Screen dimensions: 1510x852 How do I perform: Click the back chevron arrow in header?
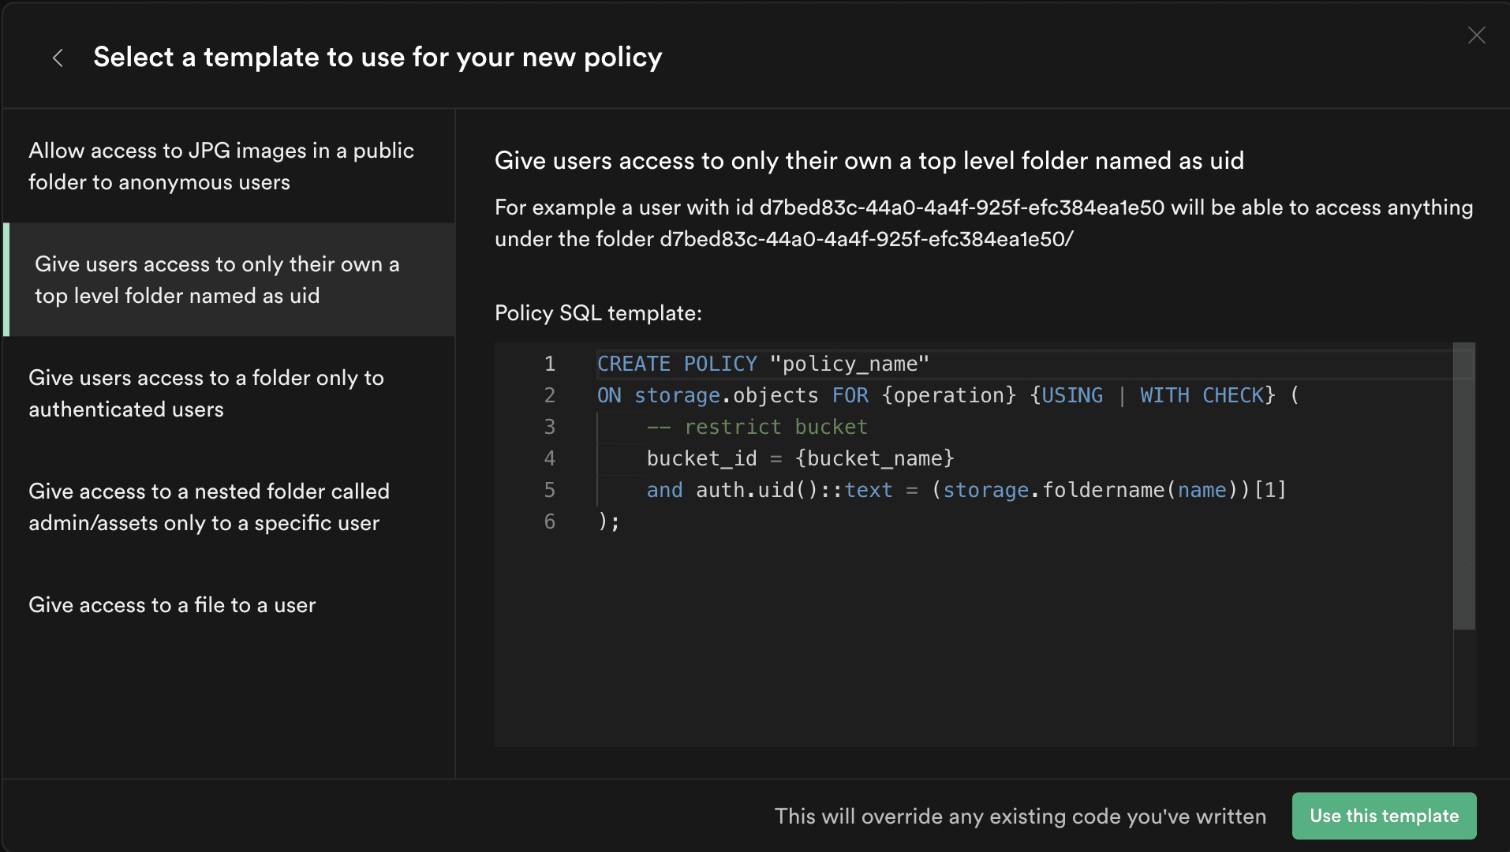[58, 58]
